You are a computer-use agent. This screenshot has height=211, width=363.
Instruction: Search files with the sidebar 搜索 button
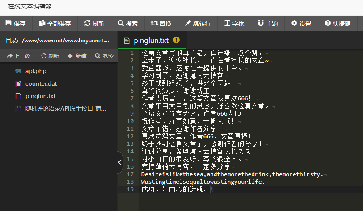tap(105, 56)
